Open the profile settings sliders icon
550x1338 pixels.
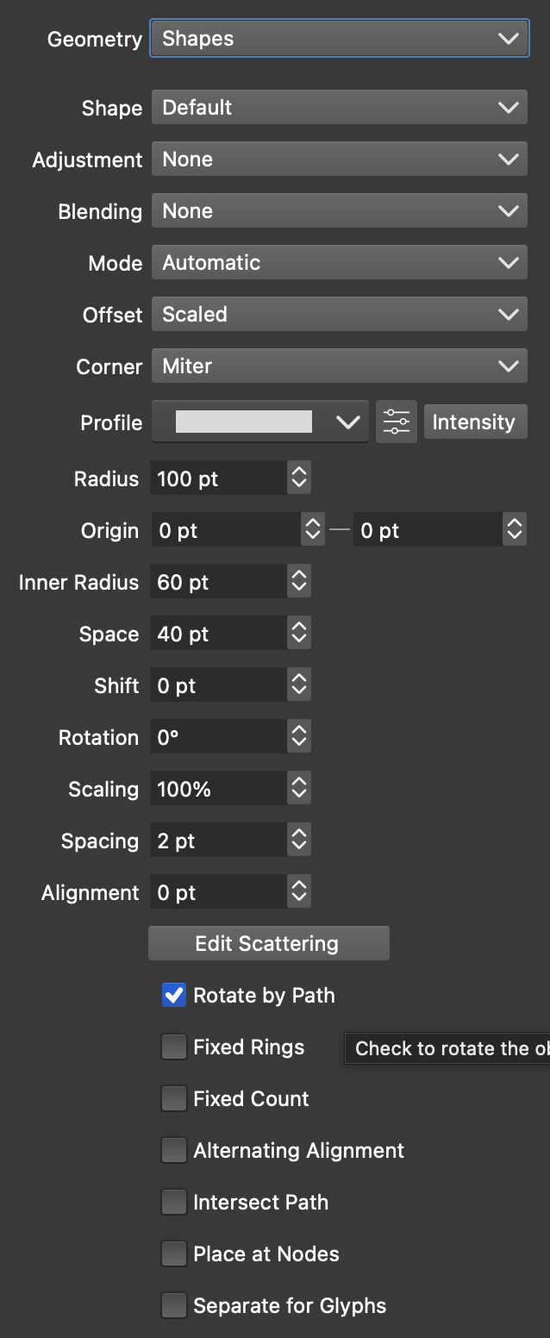click(397, 422)
